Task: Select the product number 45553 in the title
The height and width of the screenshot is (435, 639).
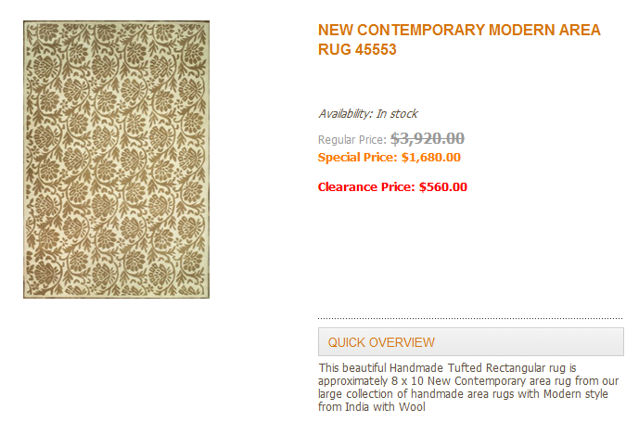Action: [376, 50]
